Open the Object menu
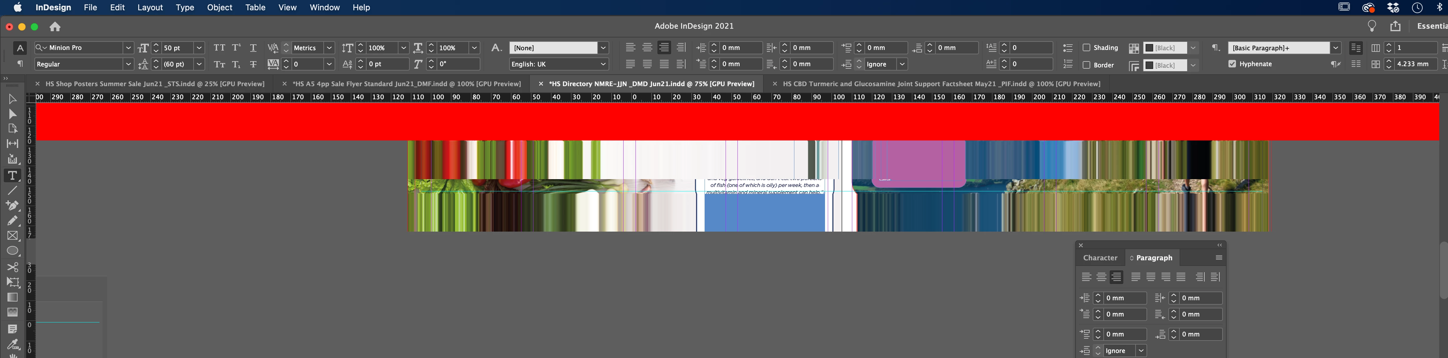 (x=219, y=7)
